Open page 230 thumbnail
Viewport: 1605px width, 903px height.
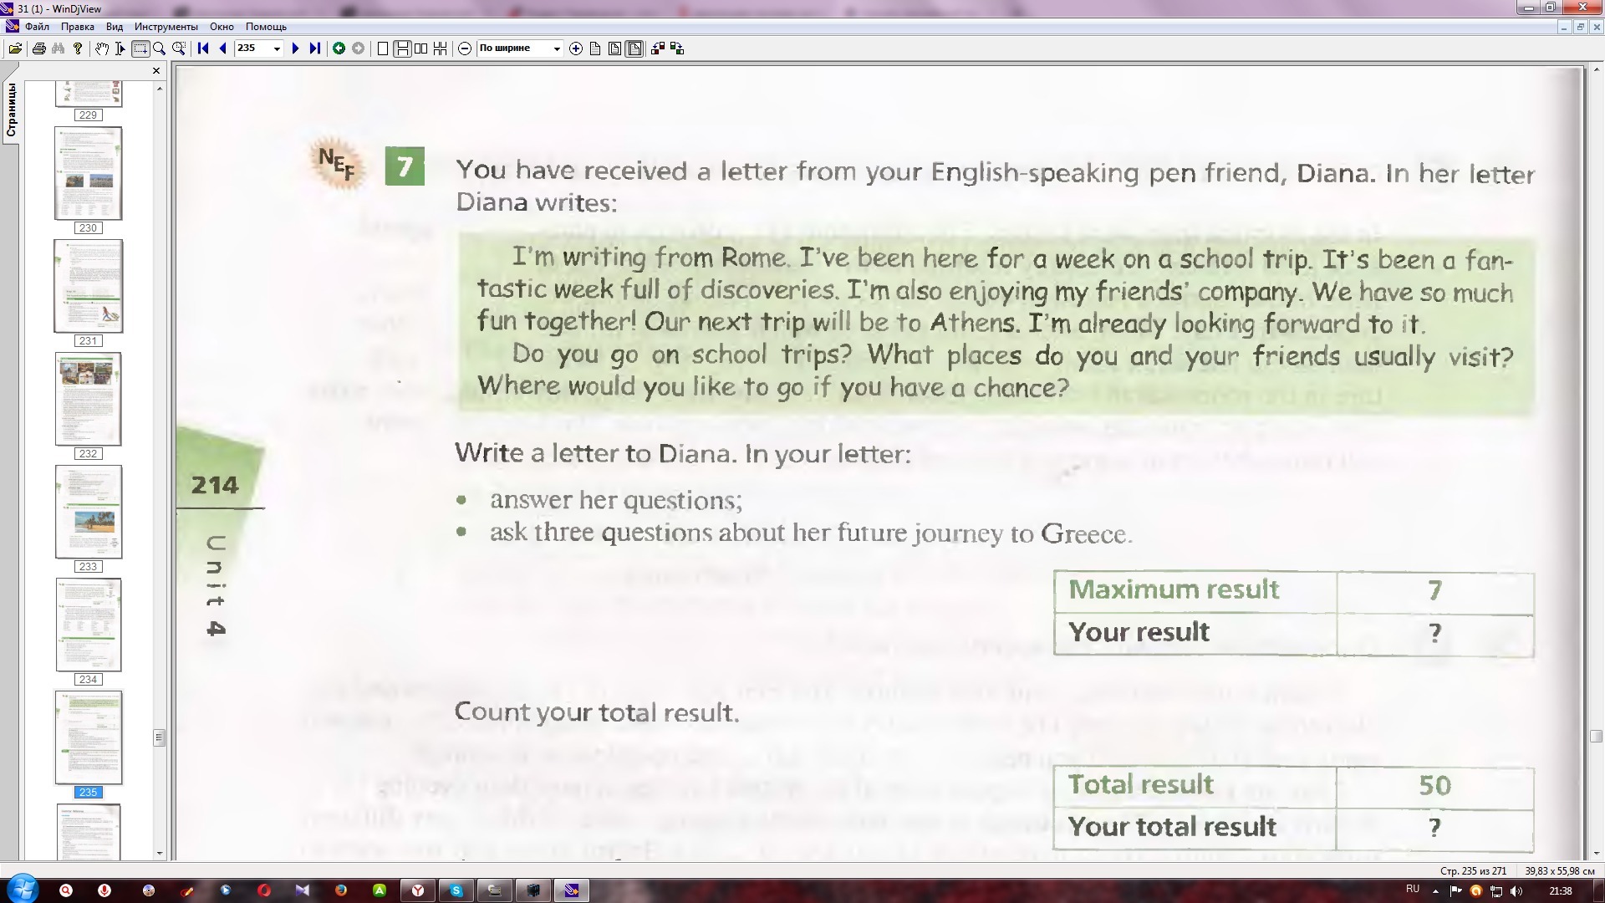pyautogui.click(x=89, y=173)
